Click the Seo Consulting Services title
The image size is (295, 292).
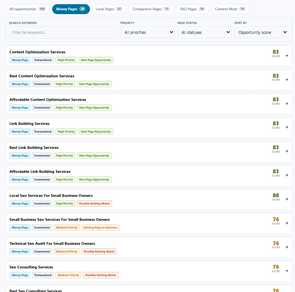(31, 267)
